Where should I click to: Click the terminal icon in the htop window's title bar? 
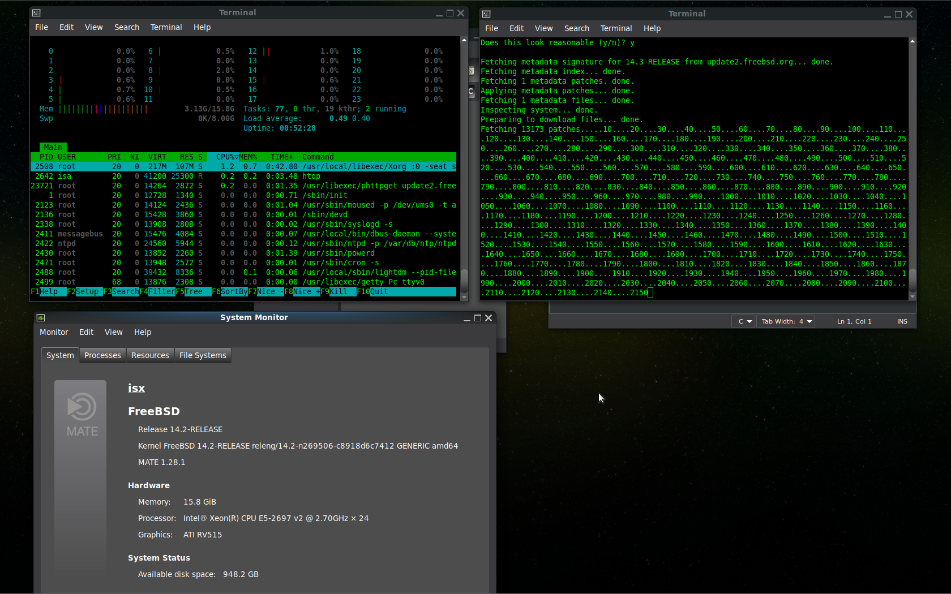36,12
